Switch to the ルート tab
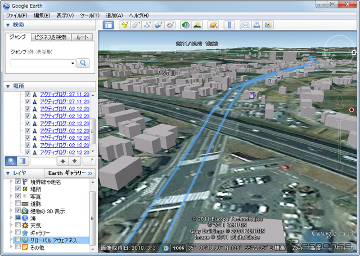 [82, 37]
